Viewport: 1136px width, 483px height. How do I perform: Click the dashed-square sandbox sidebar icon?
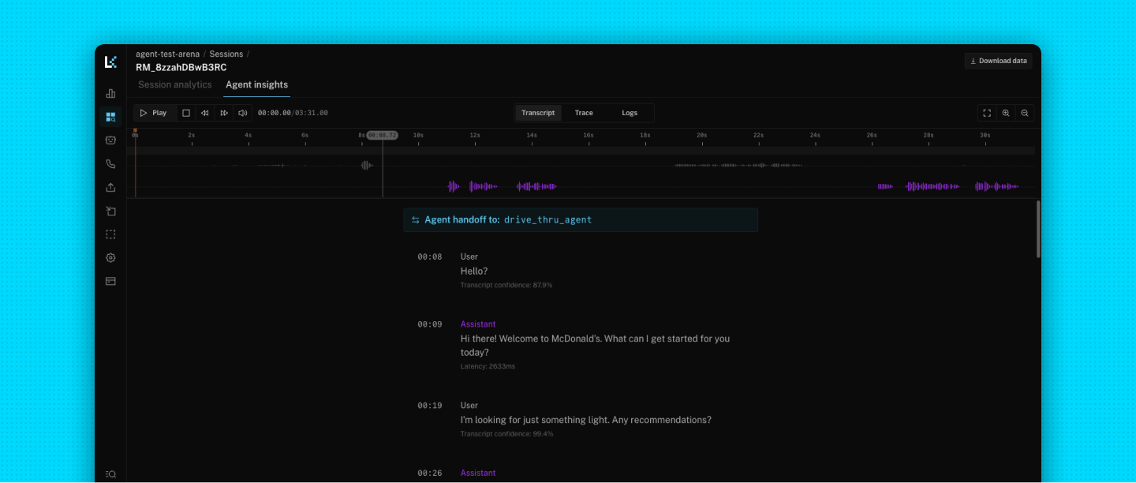point(110,234)
